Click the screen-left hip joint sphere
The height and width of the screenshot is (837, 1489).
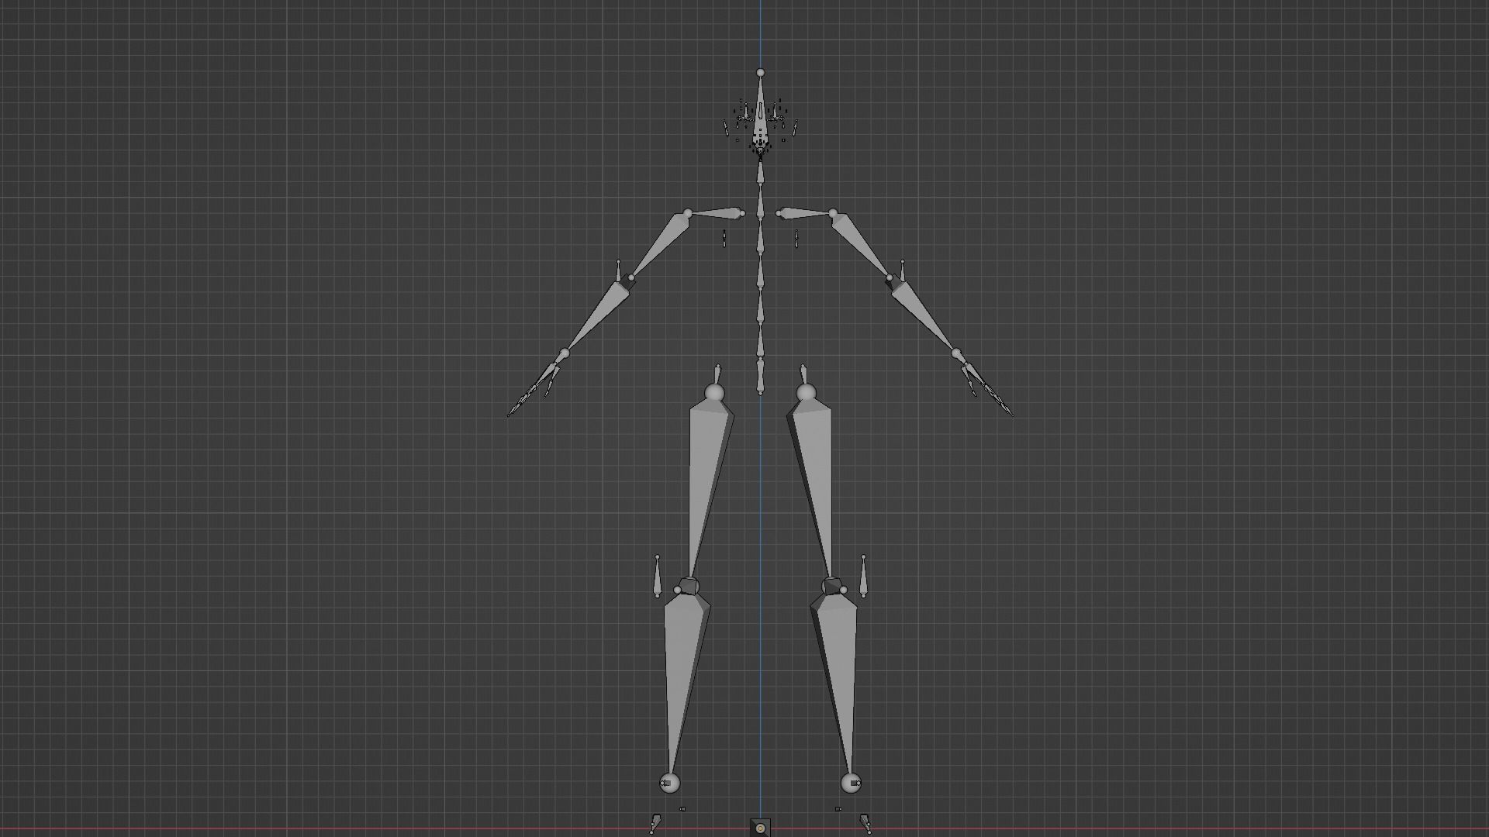tap(714, 393)
